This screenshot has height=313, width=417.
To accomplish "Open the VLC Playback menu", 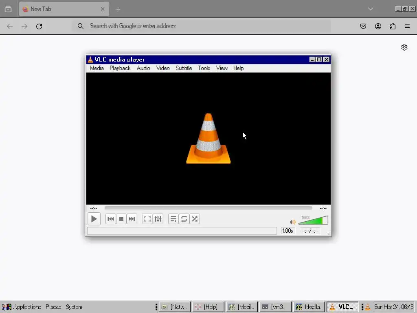I will pos(120,68).
